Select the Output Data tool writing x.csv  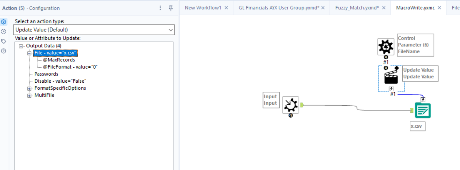click(x=423, y=110)
